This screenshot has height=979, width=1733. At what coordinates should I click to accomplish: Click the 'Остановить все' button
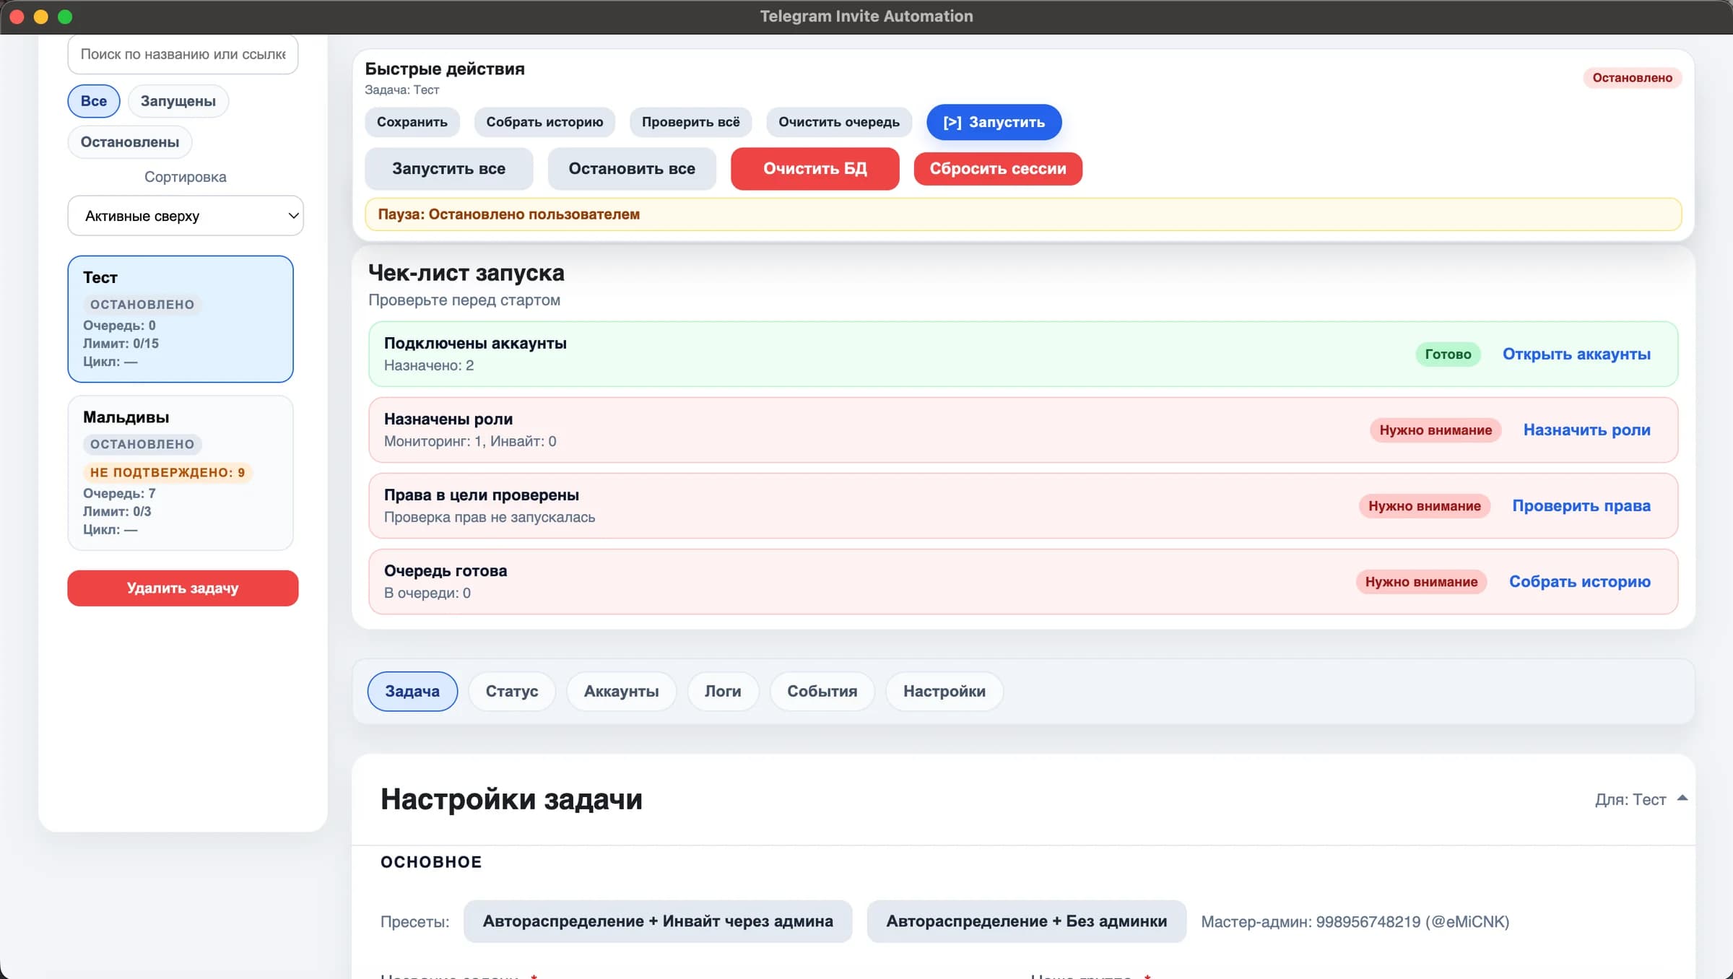[x=632, y=169]
